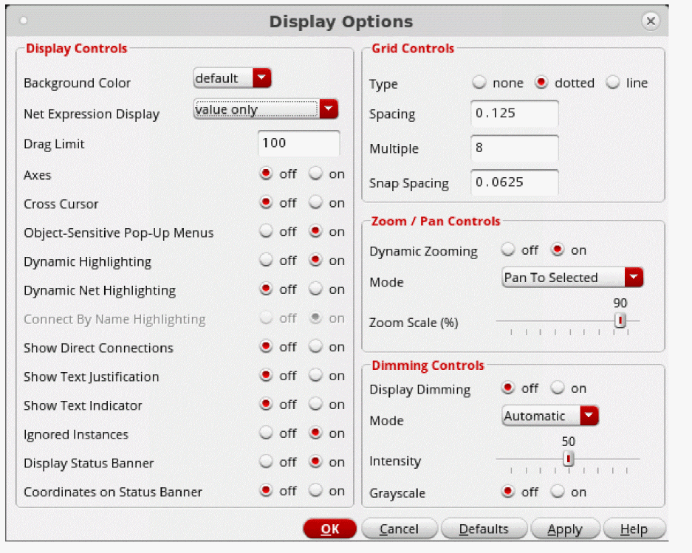The width and height of the screenshot is (692, 553).
Task: Turn Show Text Indicator on
Action: (315, 405)
